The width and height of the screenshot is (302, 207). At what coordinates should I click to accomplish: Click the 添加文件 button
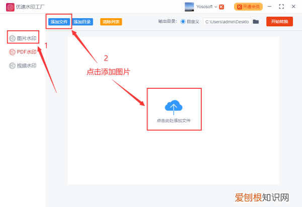(59, 22)
